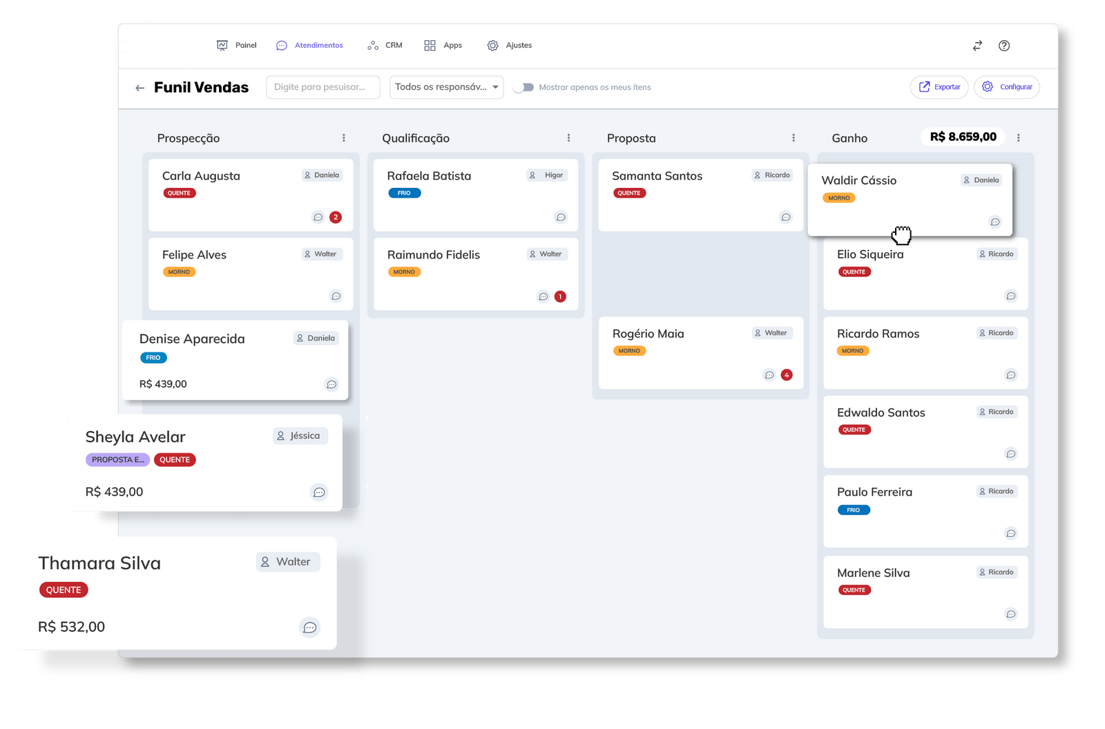The width and height of the screenshot is (1105, 729).
Task: Click the Exportar button
Action: point(939,87)
